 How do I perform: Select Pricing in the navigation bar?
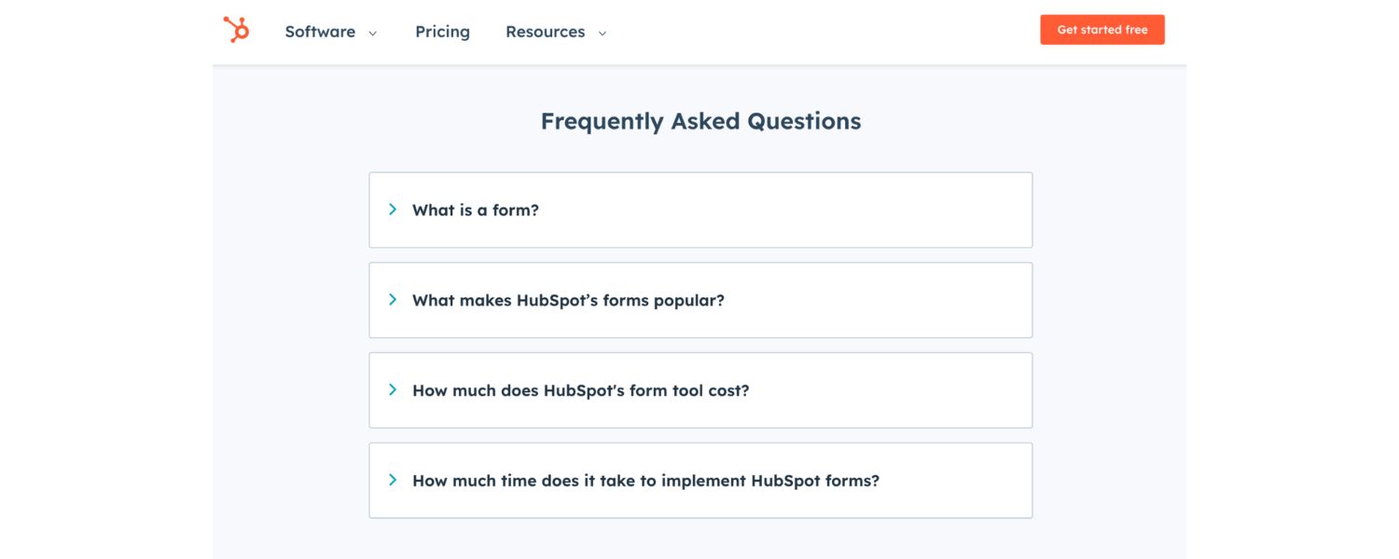[x=442, y=31]
